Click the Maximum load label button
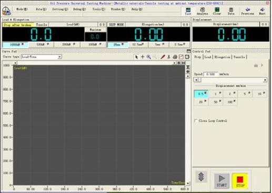The width and height of the screenshot is (272, 193). pos(95,30)
